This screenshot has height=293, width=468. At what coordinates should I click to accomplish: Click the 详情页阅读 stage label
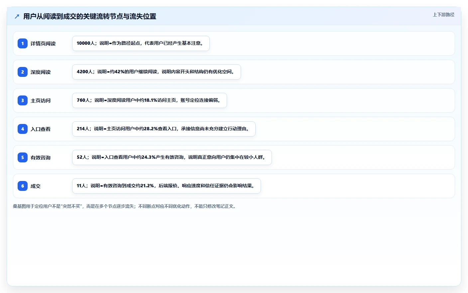point(43,44)
